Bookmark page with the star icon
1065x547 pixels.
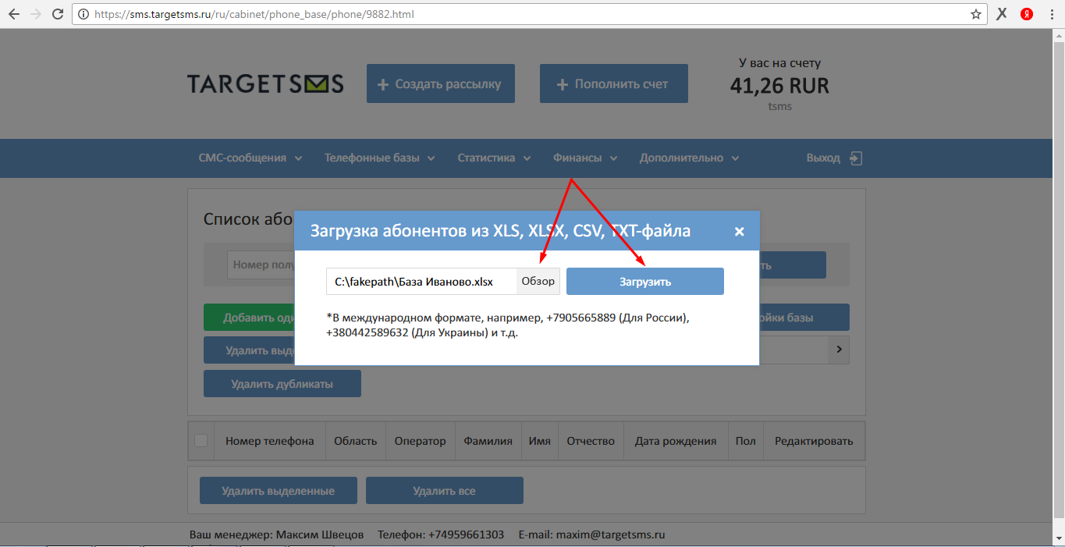click(975, 14)
